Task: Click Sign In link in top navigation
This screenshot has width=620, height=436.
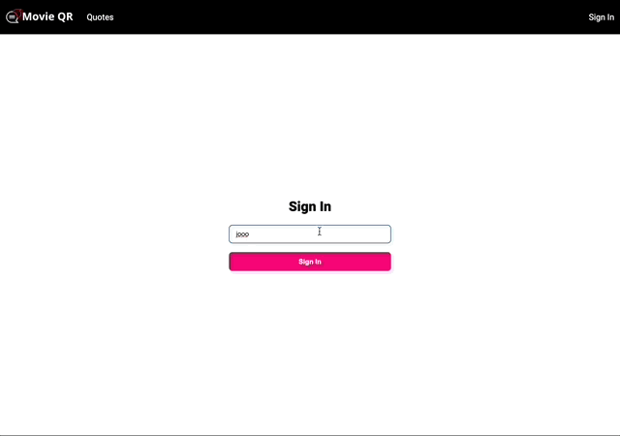Action: [601, 17]
